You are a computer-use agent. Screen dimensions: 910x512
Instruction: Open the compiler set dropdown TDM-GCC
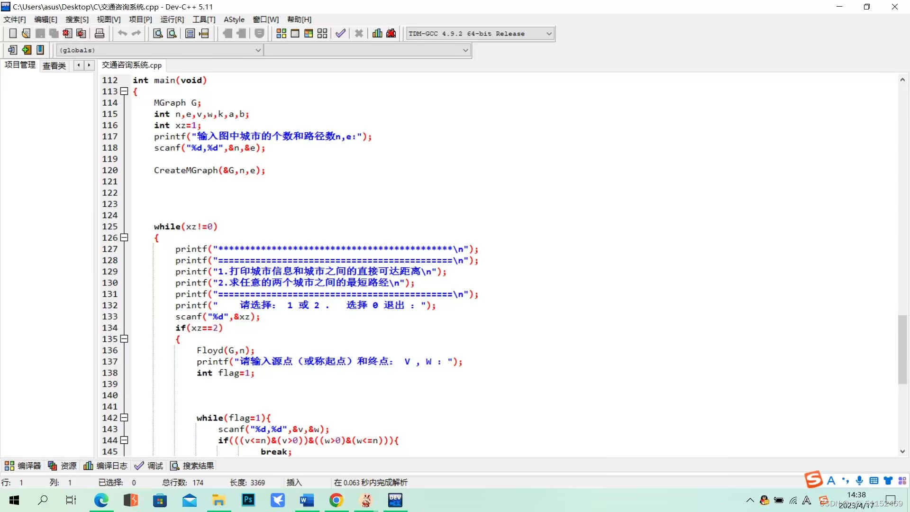point(480,34)
